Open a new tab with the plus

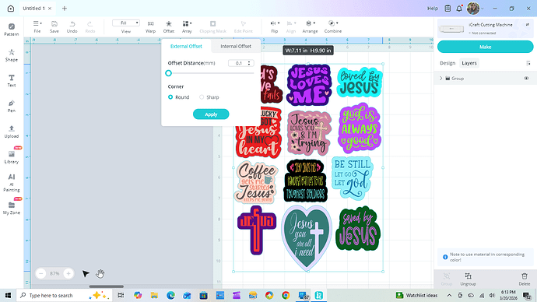[x=65, y=9]
